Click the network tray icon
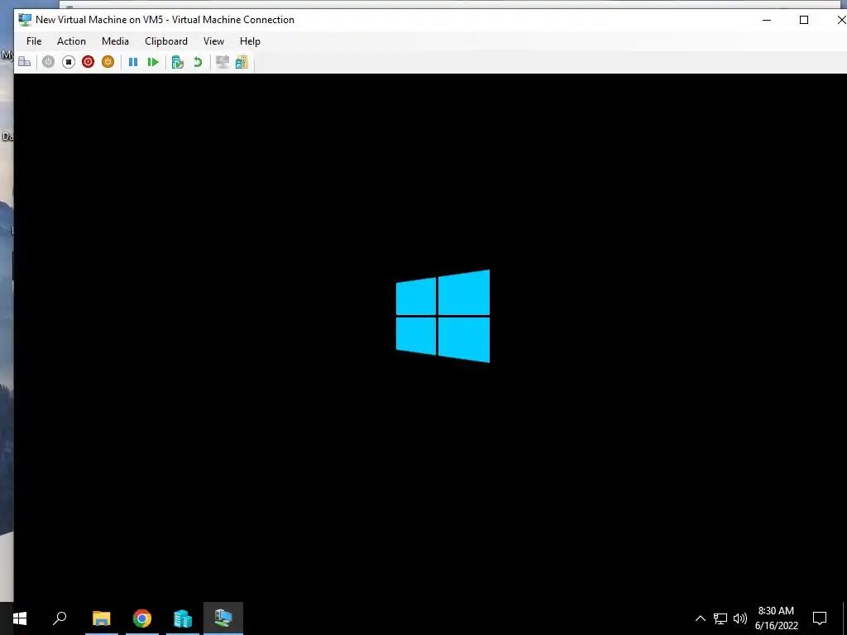The image size is (847, 635). [720, 618]
